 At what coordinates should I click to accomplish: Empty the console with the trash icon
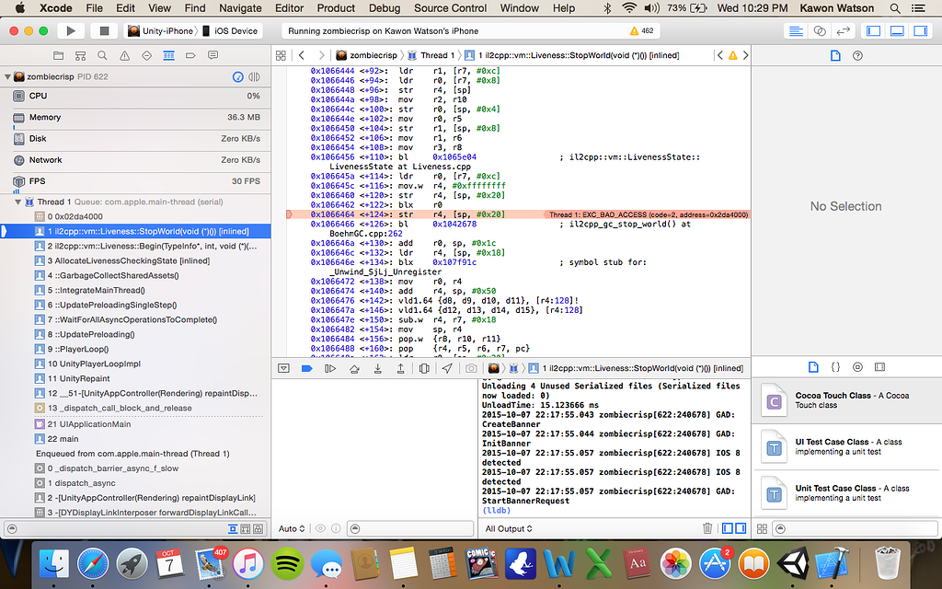(707, 528)
